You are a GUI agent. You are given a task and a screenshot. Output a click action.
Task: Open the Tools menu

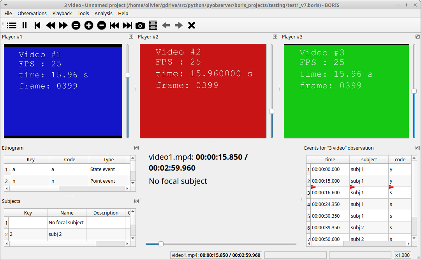(x=83, y=13)
